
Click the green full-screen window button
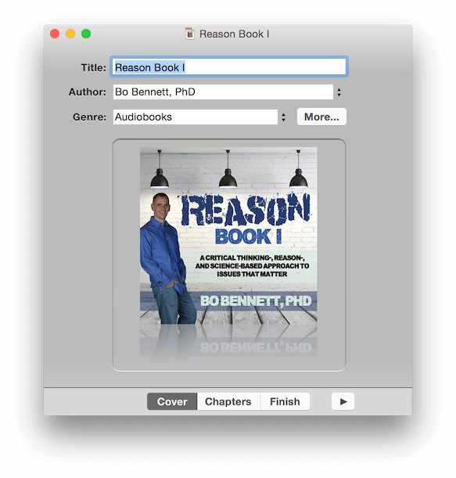[86, 34]
